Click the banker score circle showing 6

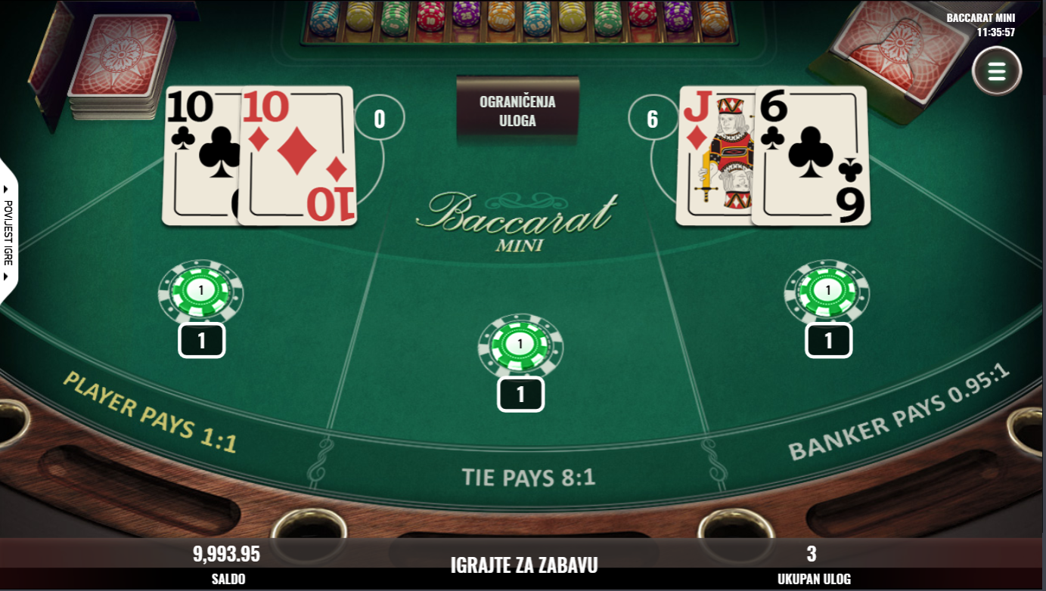[653, 119]
